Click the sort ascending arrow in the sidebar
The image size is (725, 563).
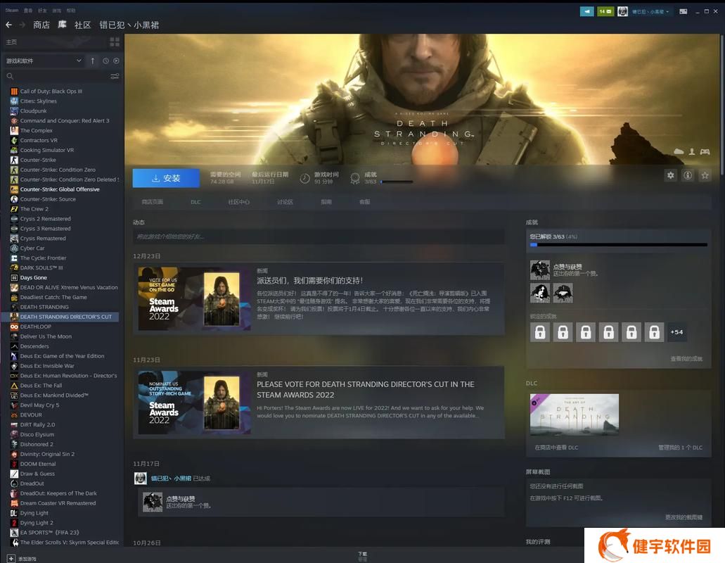[93, 61]
